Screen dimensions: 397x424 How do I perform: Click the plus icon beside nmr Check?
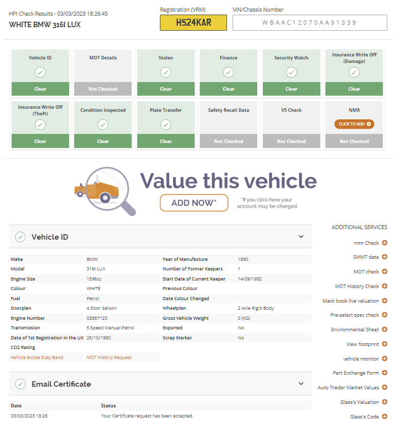[384, 243]
